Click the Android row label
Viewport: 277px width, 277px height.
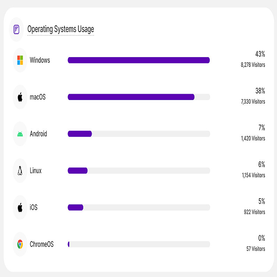38,134
